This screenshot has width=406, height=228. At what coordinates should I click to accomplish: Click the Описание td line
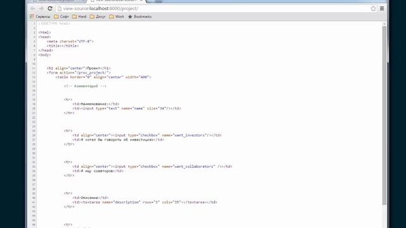point(90,198)
